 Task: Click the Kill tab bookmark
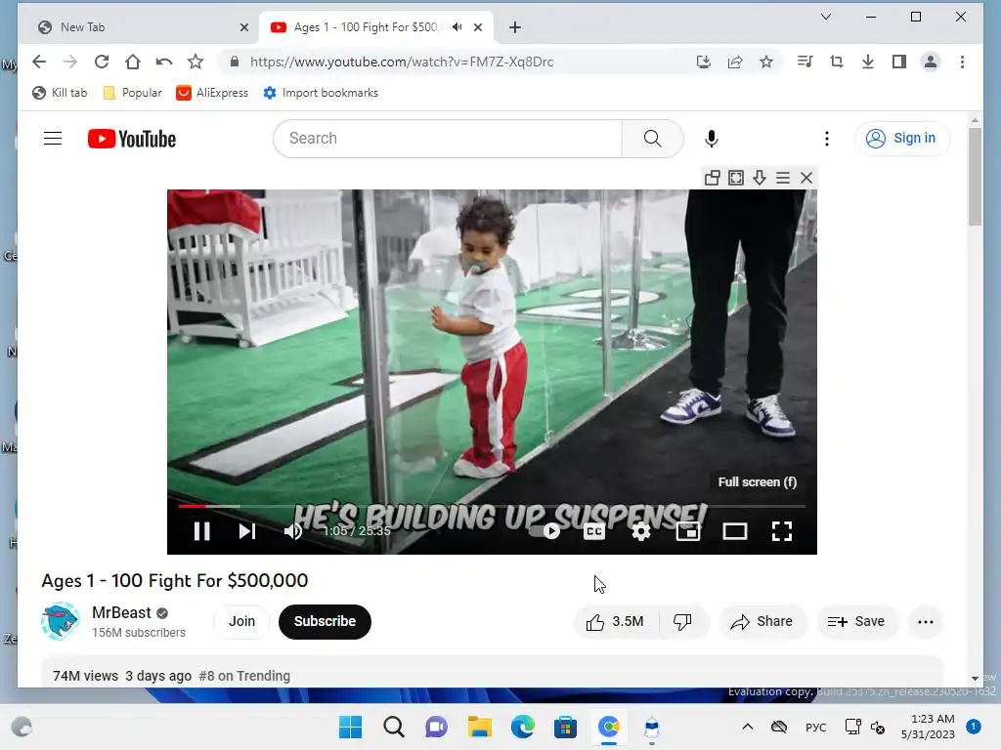click(x=60, y=93)
